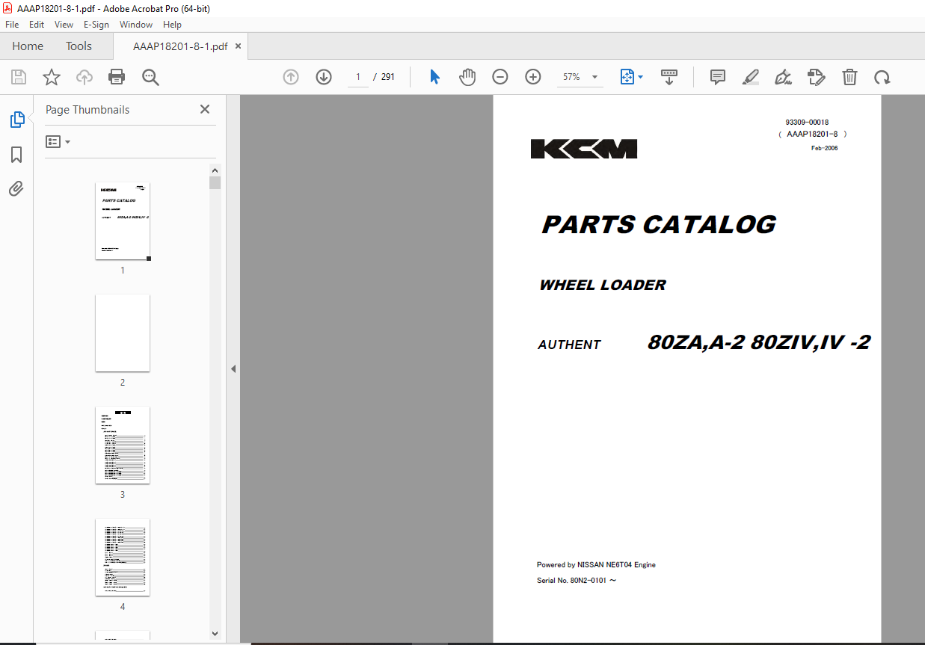
Task: Switch to the Home tab
Action: [28, 46]
